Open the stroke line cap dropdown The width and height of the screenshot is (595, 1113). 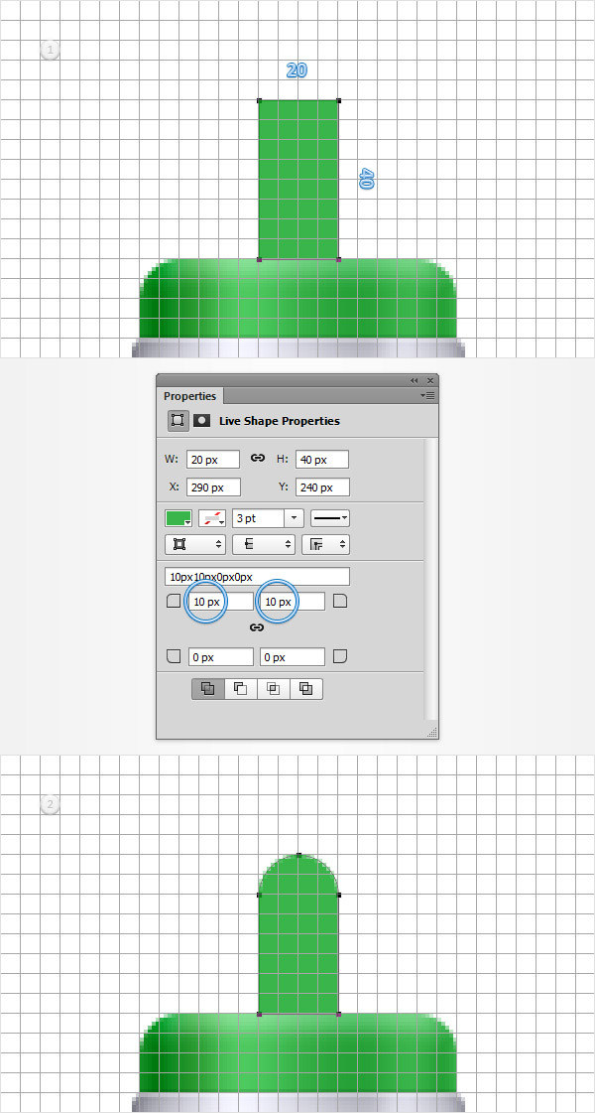[262, 544]
